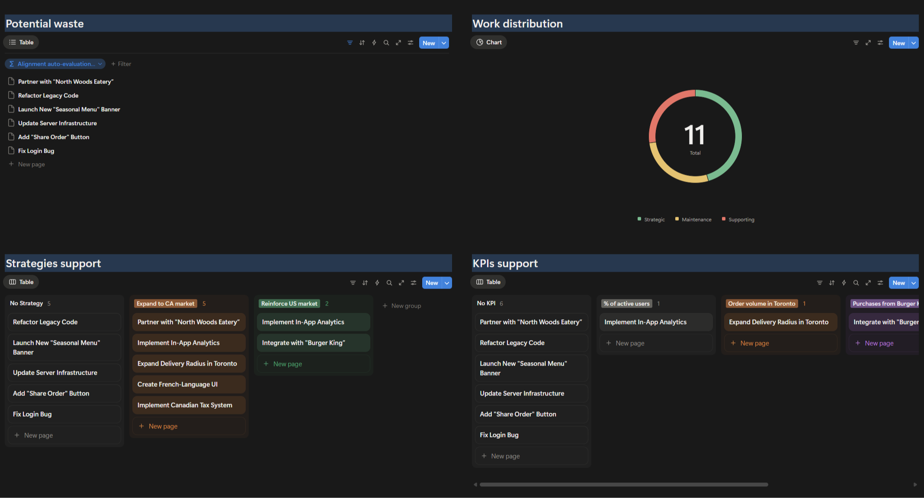Open New dropdown arrow in Strategies support

(x=447, y=283)
